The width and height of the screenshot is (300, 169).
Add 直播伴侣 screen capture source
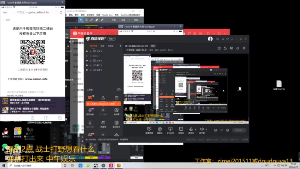[149, 130]
